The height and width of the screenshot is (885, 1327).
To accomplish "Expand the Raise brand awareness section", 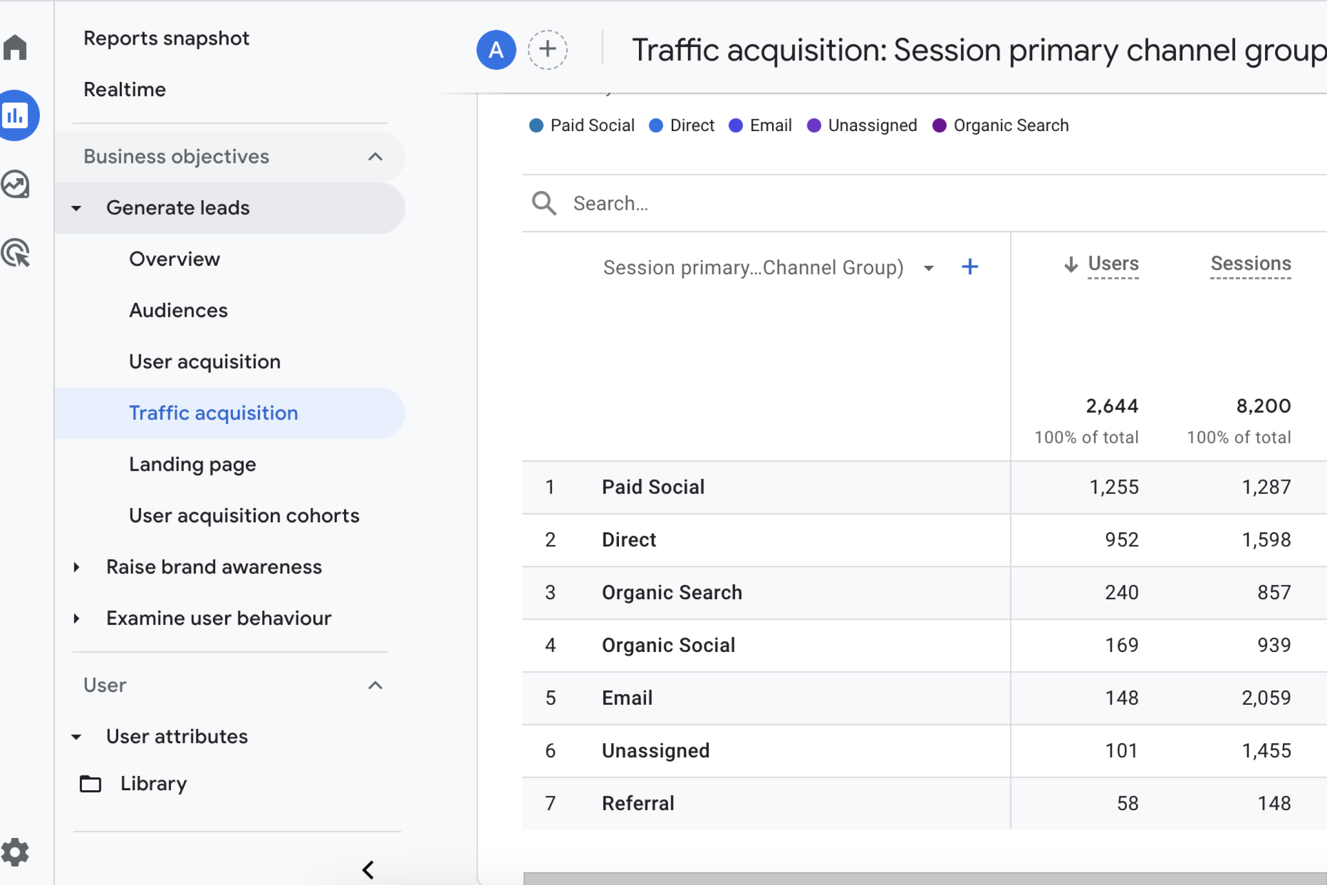I will (79, 567).
